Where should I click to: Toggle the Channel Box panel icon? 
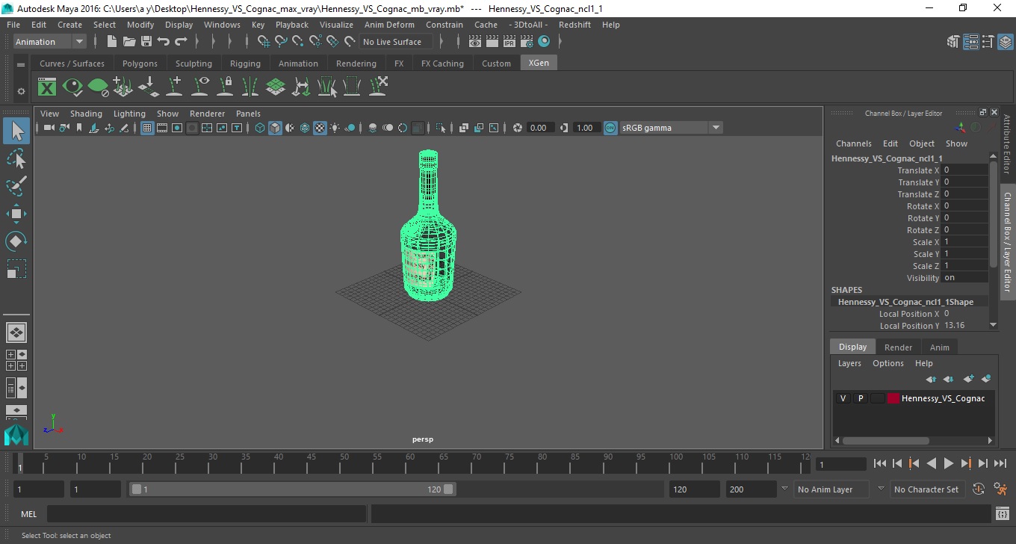click(x=1005, y=42)
